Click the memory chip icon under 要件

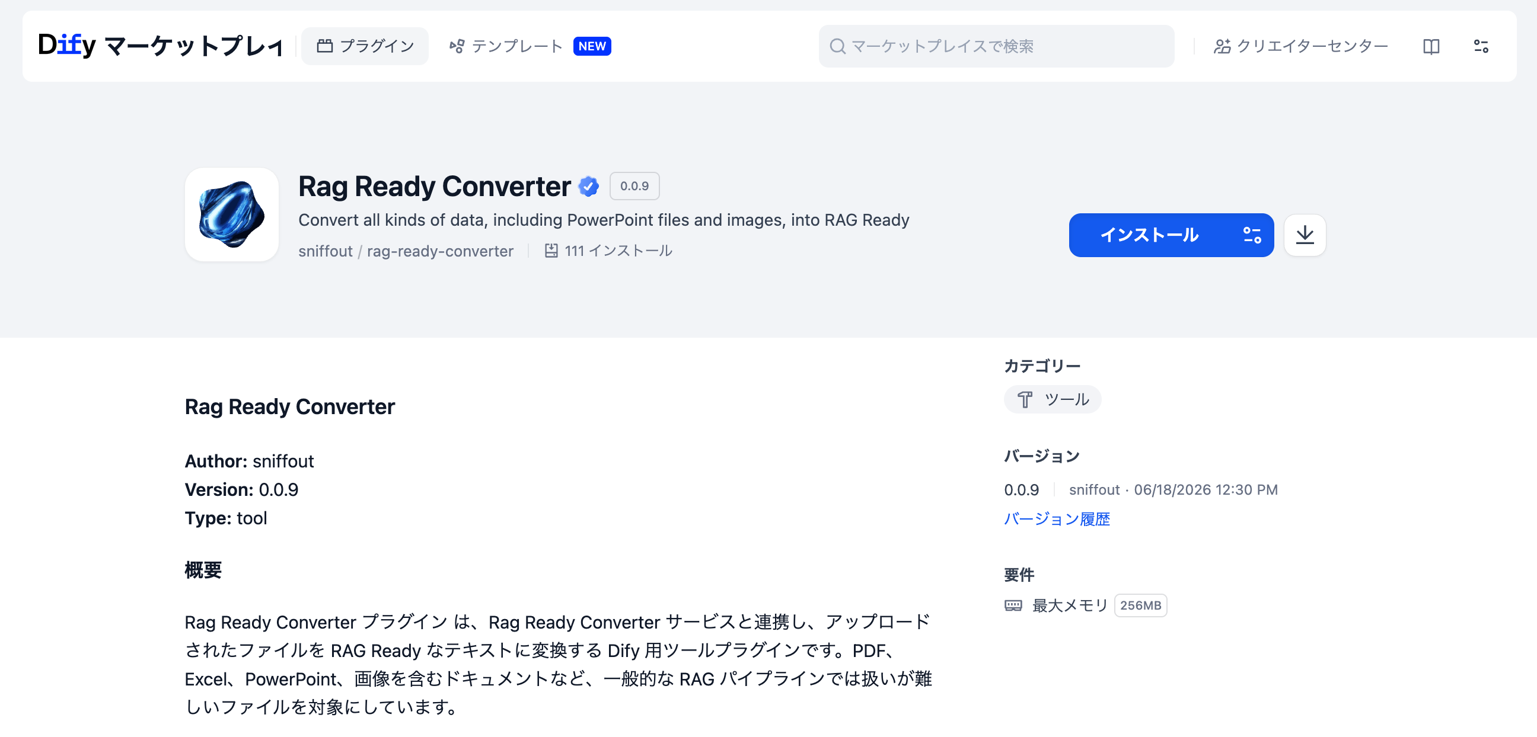coord(1013,605)
